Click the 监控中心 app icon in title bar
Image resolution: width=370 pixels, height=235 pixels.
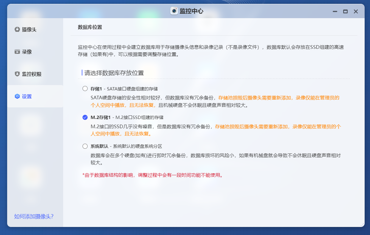pos(174,11)
